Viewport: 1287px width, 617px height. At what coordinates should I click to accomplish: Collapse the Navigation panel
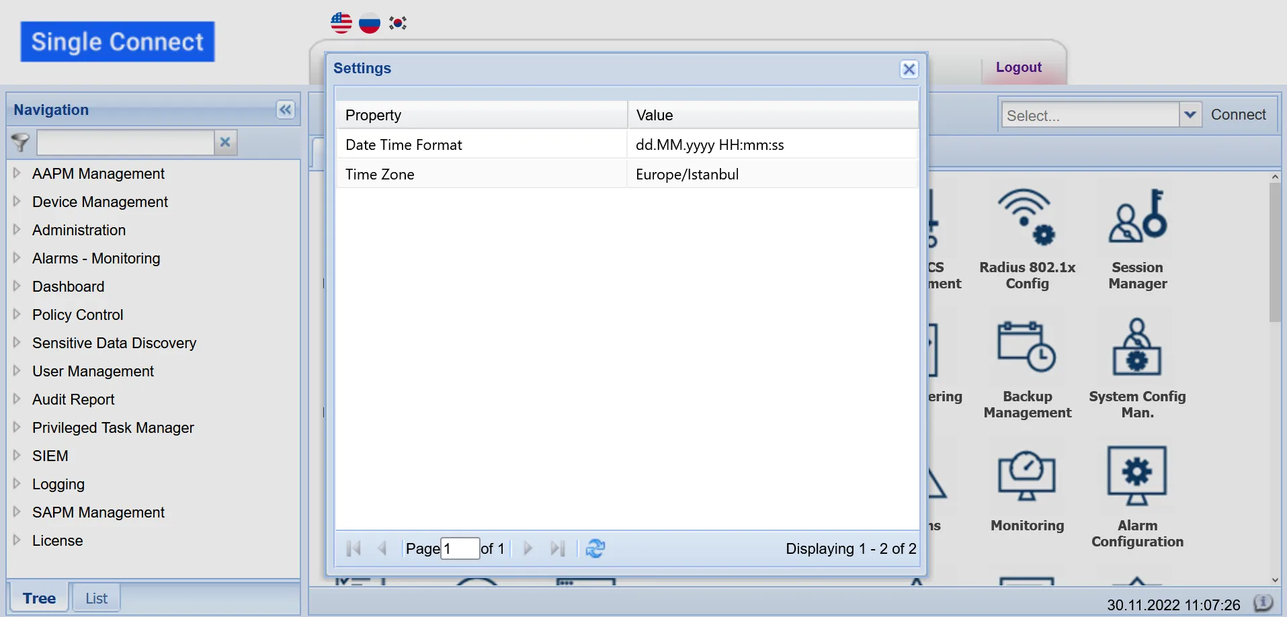point(286,110)
